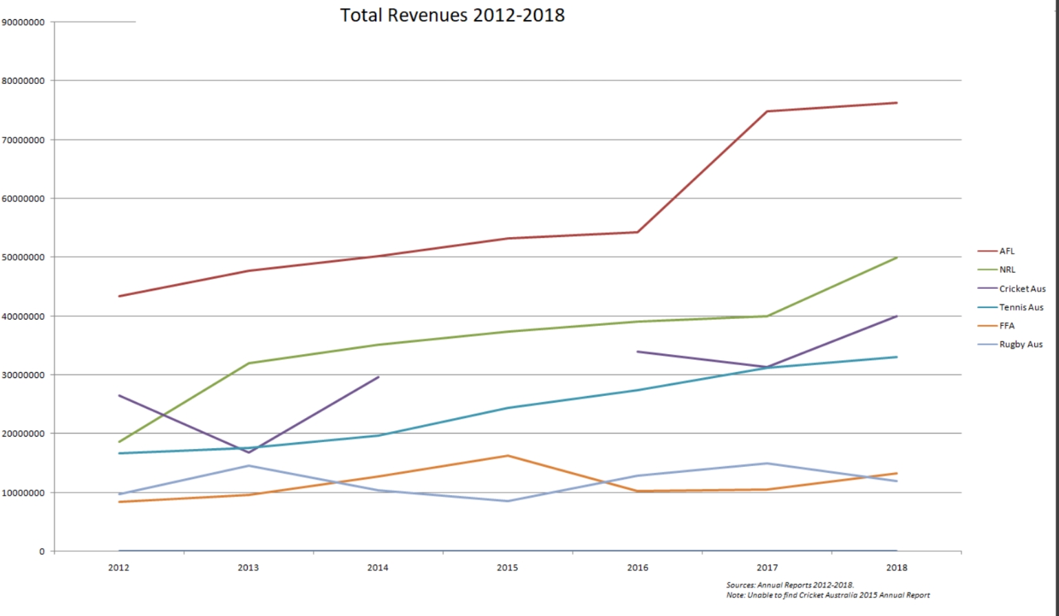Click the 0 y-axis label
The image size is (1059, 616).
42,551
